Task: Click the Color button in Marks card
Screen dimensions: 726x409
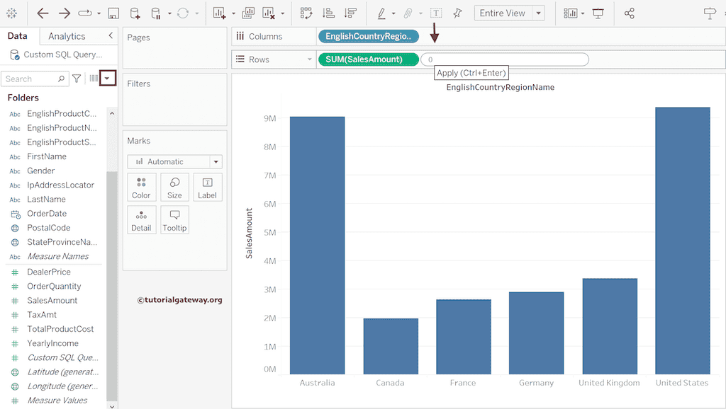Action: pyautogui.click(x=141, y=188)
